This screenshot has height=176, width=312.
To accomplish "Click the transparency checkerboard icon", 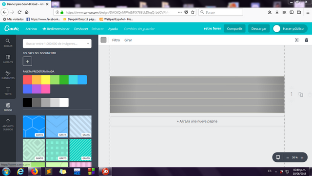I will [x=297, y=40].
